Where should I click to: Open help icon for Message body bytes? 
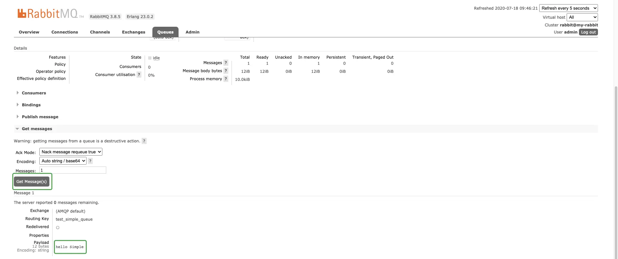tap(226, 71)
